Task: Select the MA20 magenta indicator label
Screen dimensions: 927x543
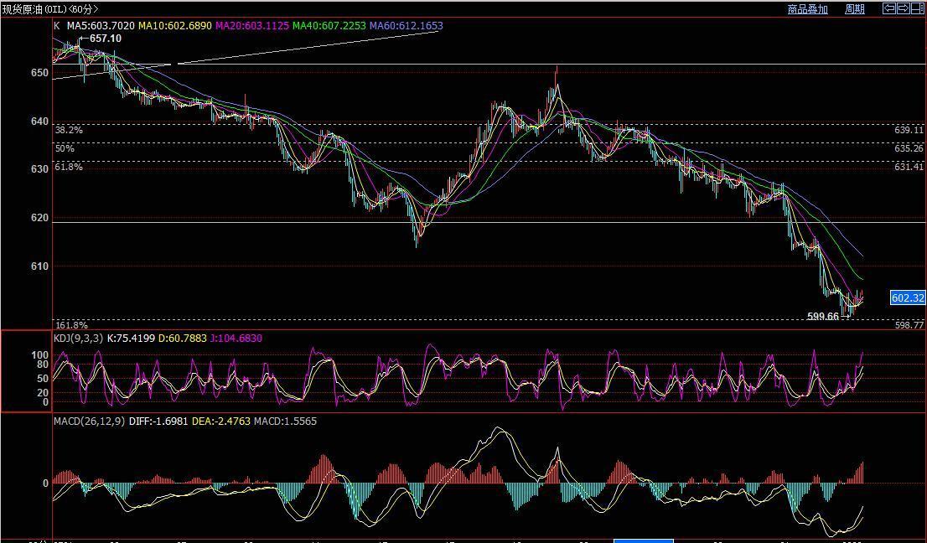Action: (251, 26)
